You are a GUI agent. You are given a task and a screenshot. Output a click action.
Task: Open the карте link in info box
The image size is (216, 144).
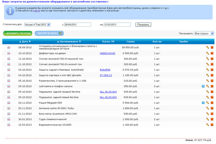[x=36, y=11]
